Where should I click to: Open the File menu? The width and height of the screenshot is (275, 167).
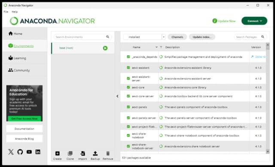[x=6, y=12]
